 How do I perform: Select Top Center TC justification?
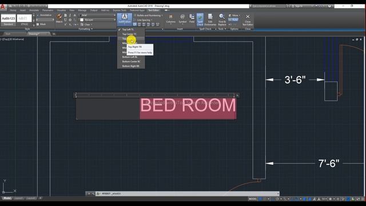click(131, 34)
